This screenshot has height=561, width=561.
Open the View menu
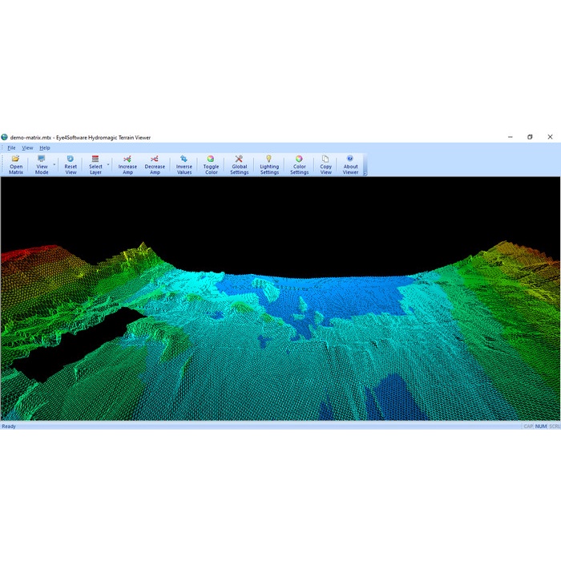[x=27, y=147]
